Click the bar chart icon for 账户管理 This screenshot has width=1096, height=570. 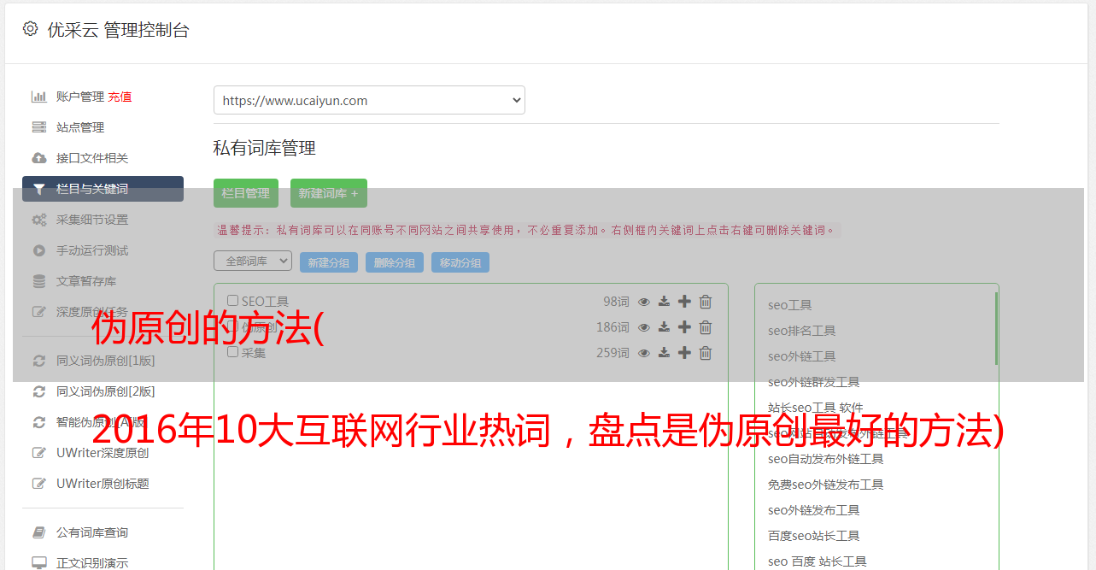(x=39, y=97)
